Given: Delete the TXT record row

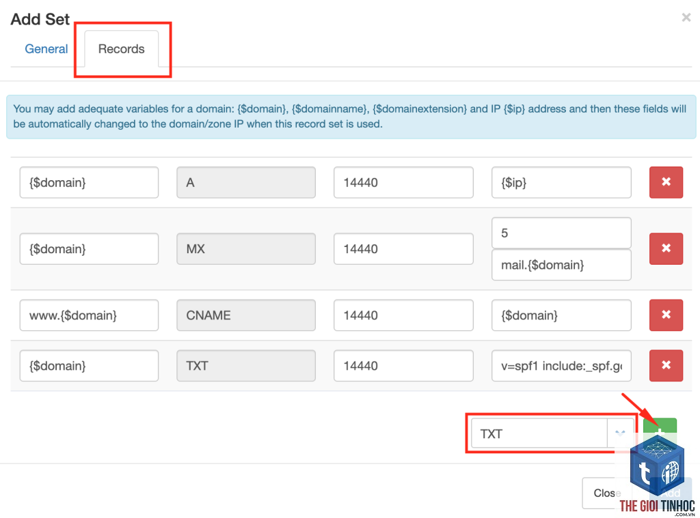Looking at the screenshot, I should (x=666, y=365).
